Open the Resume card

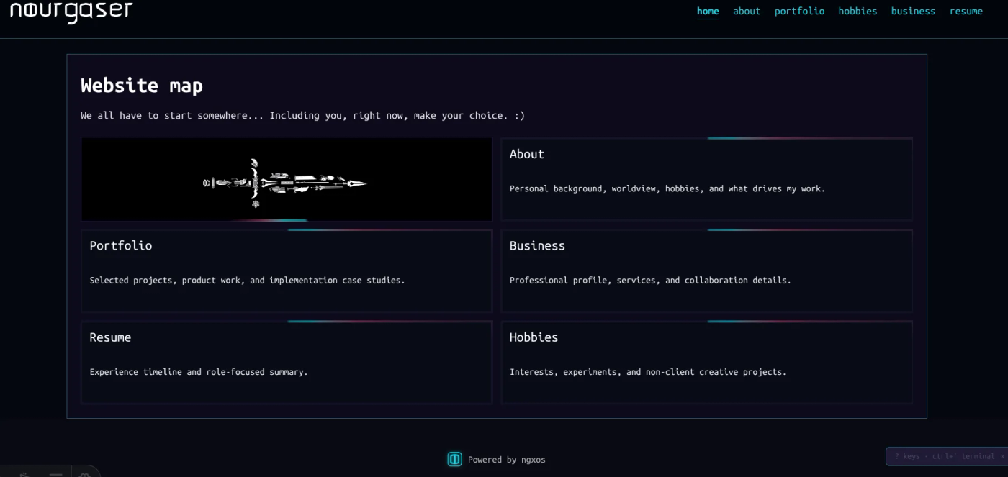pyautogui.click(x=287, y=362)
